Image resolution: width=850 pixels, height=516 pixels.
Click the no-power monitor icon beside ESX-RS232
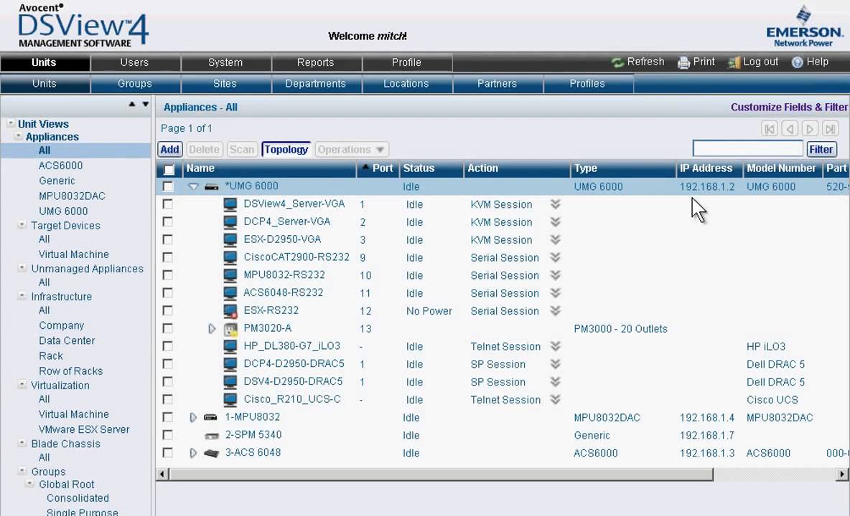point(230,311)
